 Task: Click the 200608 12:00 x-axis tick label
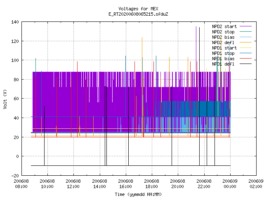pos(73,184)
